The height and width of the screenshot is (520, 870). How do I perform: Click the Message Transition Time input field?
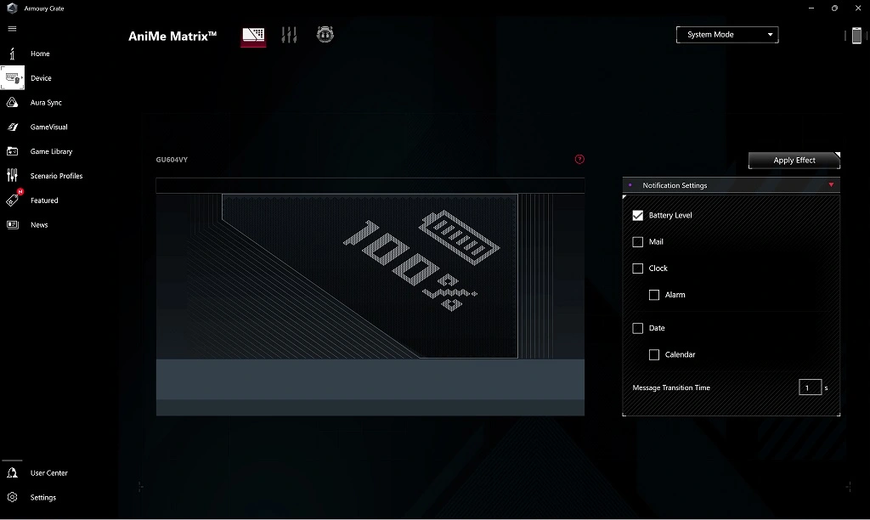tap(810, 387)
